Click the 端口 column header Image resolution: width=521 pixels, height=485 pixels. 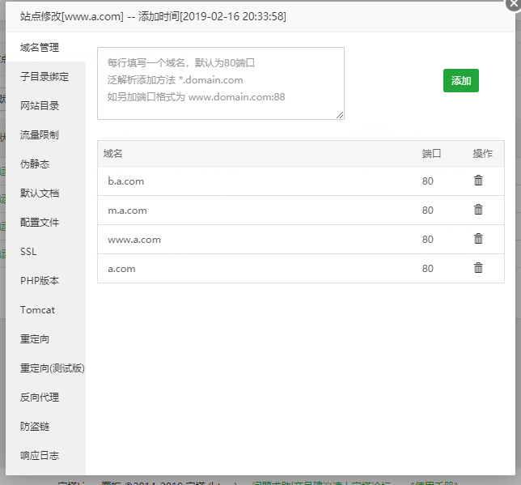click(431, 153)
